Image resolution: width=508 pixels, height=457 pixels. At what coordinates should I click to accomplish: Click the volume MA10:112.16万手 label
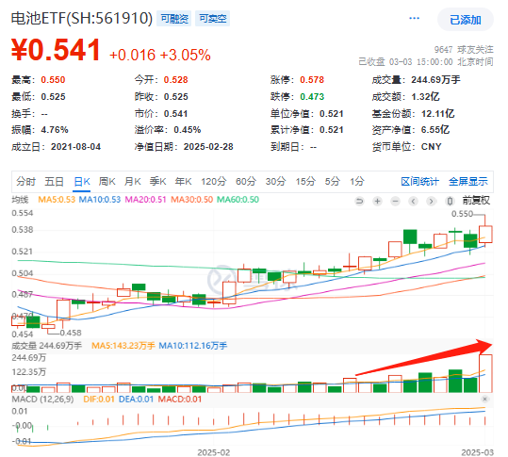193,346
